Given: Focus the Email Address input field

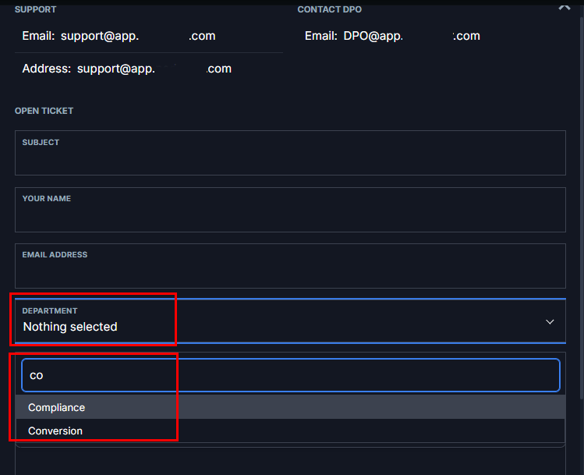Looking at the screenshot, I should click(290, 271).
